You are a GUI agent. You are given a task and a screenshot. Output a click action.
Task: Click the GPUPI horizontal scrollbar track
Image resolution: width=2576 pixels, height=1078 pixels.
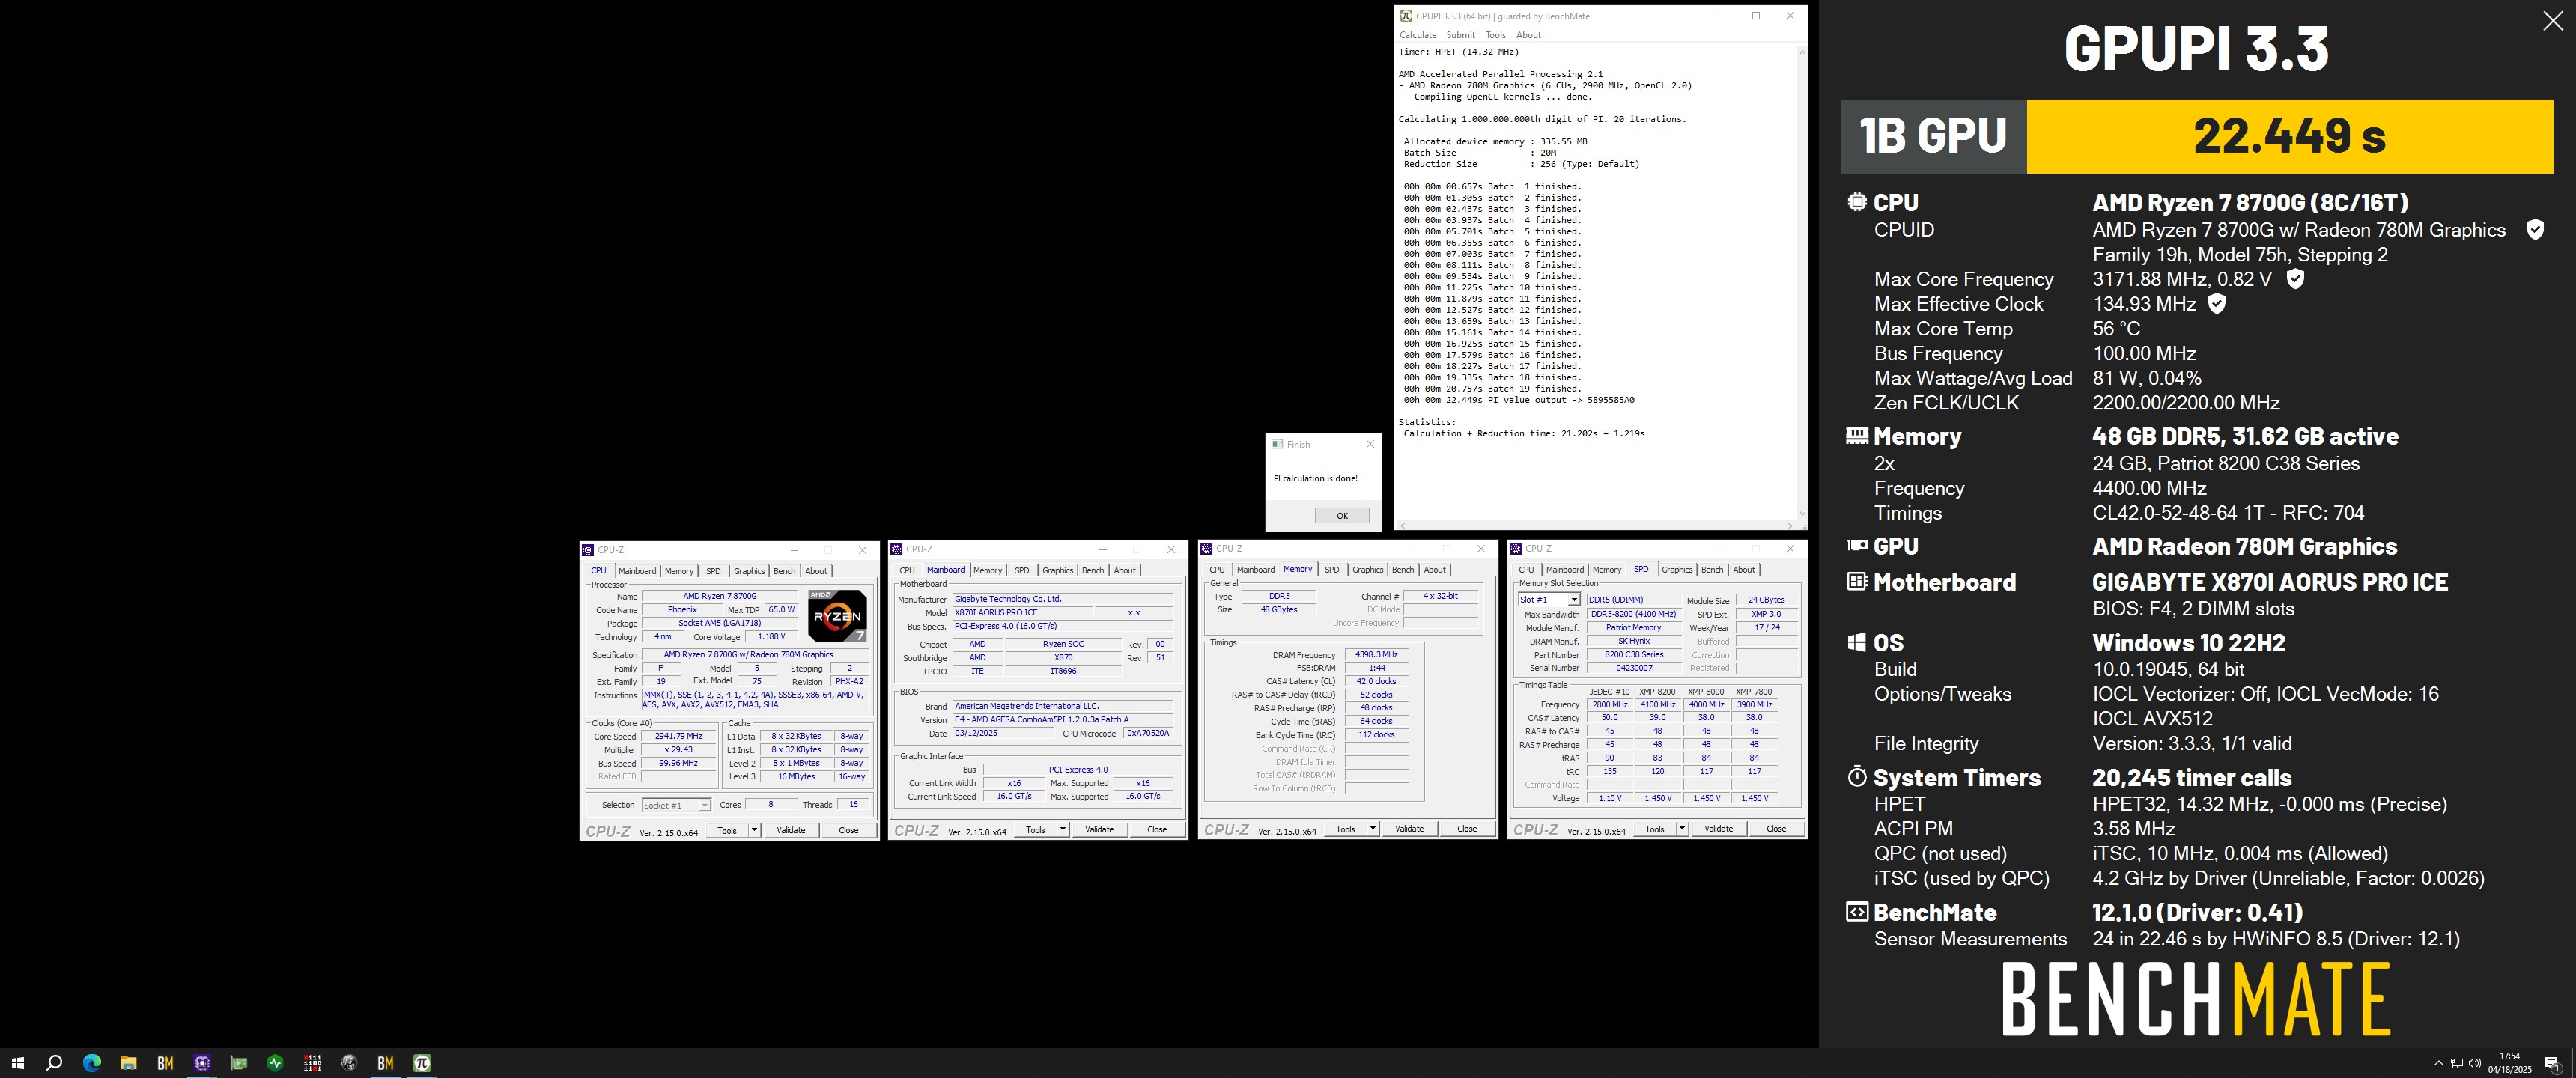coord(1597,525)
